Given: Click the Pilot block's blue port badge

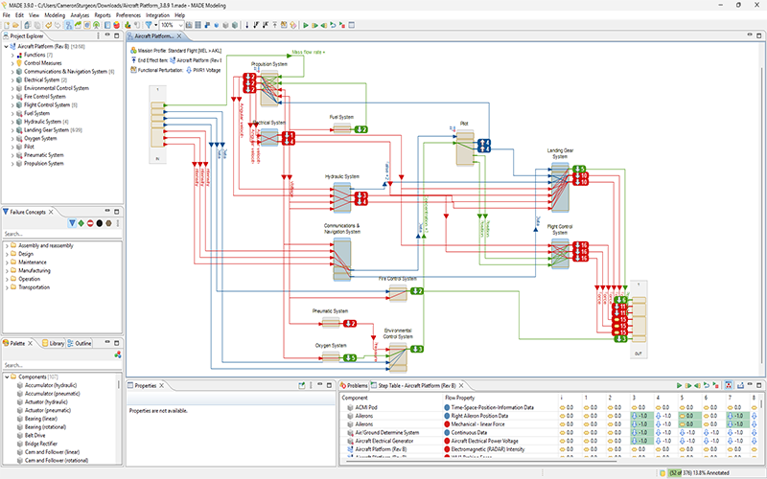Looking at the screenshot, I should click(x=484, y=146).
